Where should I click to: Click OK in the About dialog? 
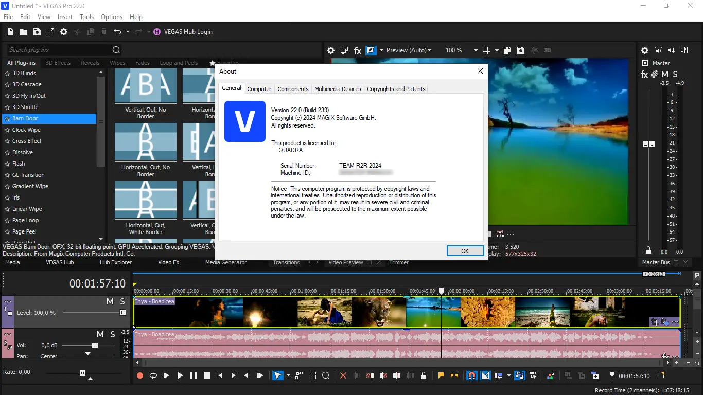pyautogui.click(x=465, y=251)
